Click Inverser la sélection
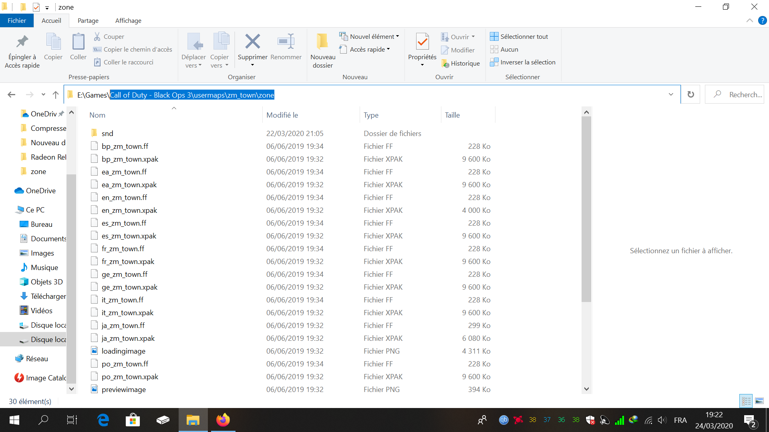 [x=523, y=62]
